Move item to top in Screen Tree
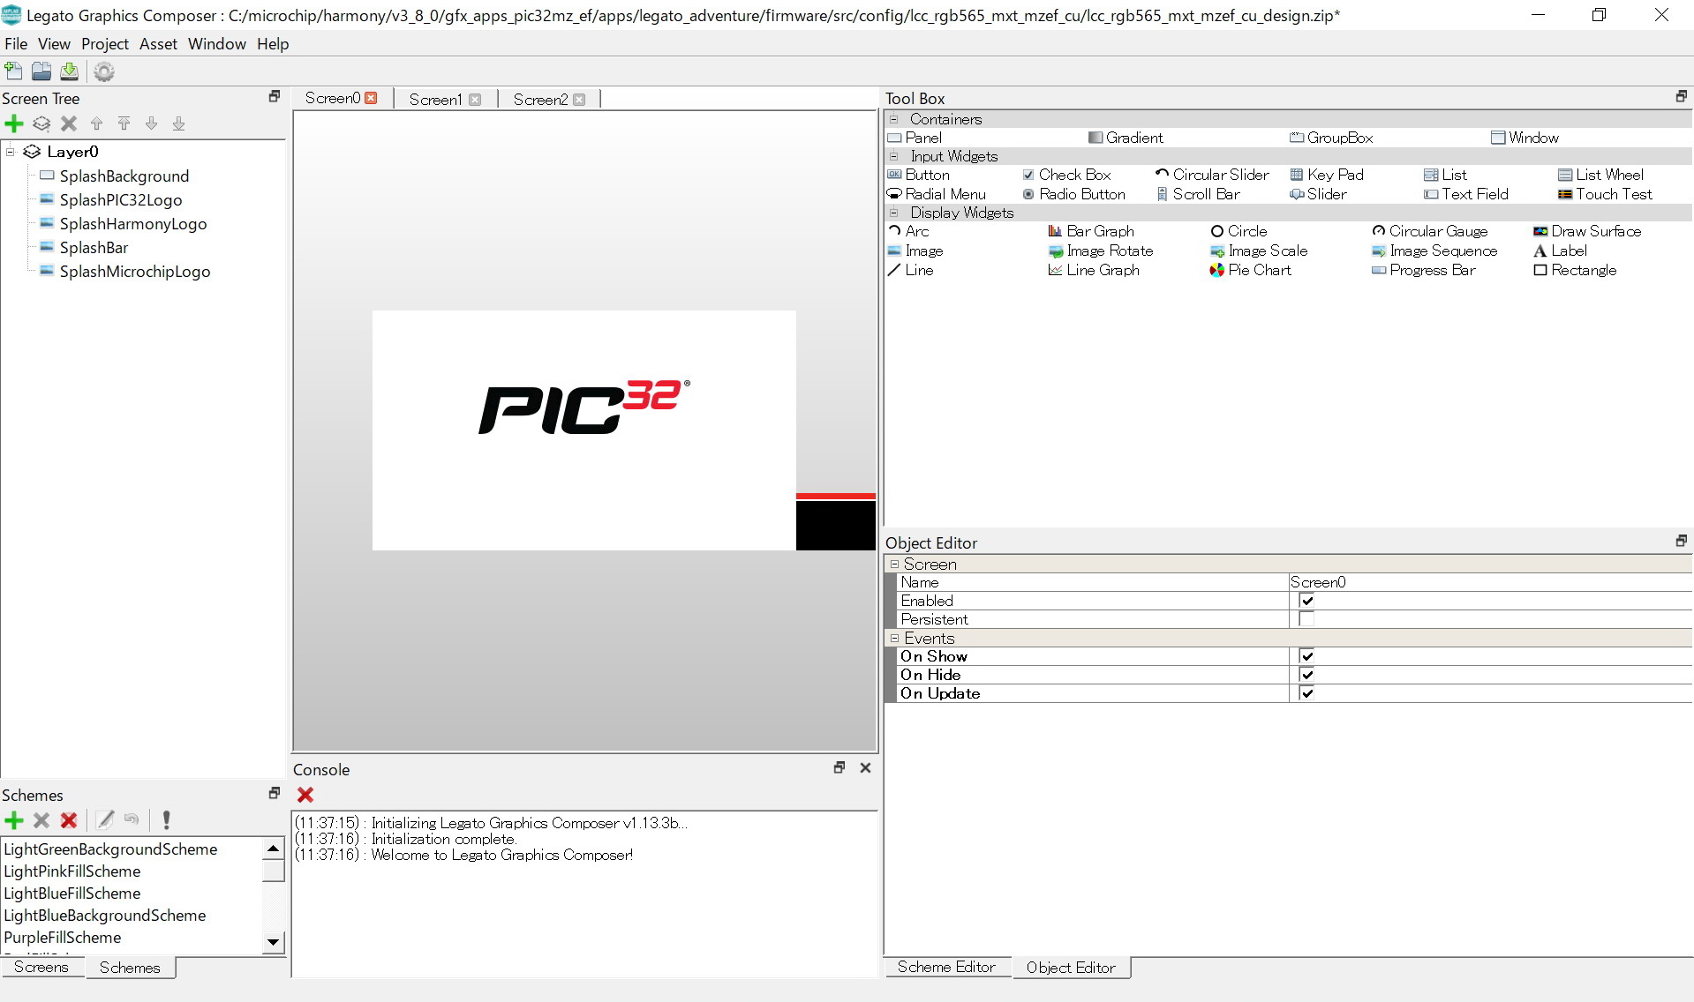1694x1002 pixels. coord(124,123)
